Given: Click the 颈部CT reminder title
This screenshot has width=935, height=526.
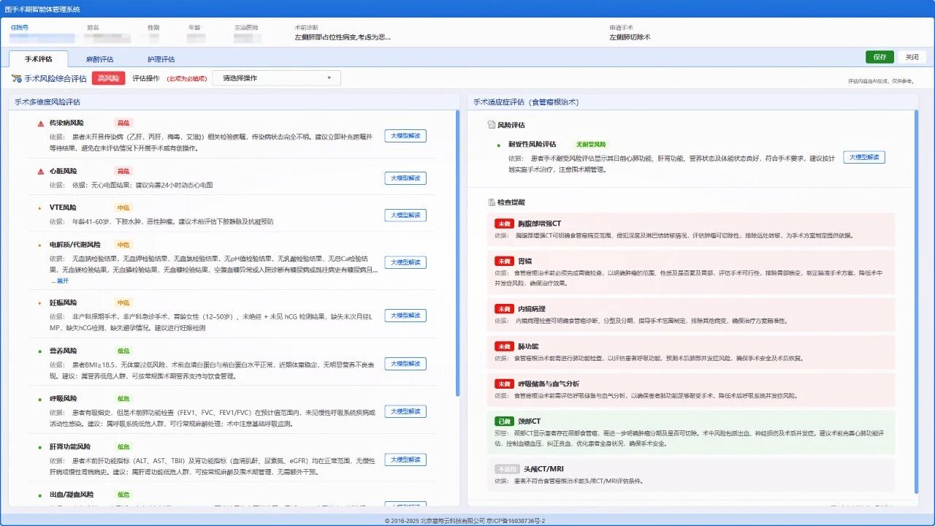Looking at the screenshot, I should click(x=529, y=422).
